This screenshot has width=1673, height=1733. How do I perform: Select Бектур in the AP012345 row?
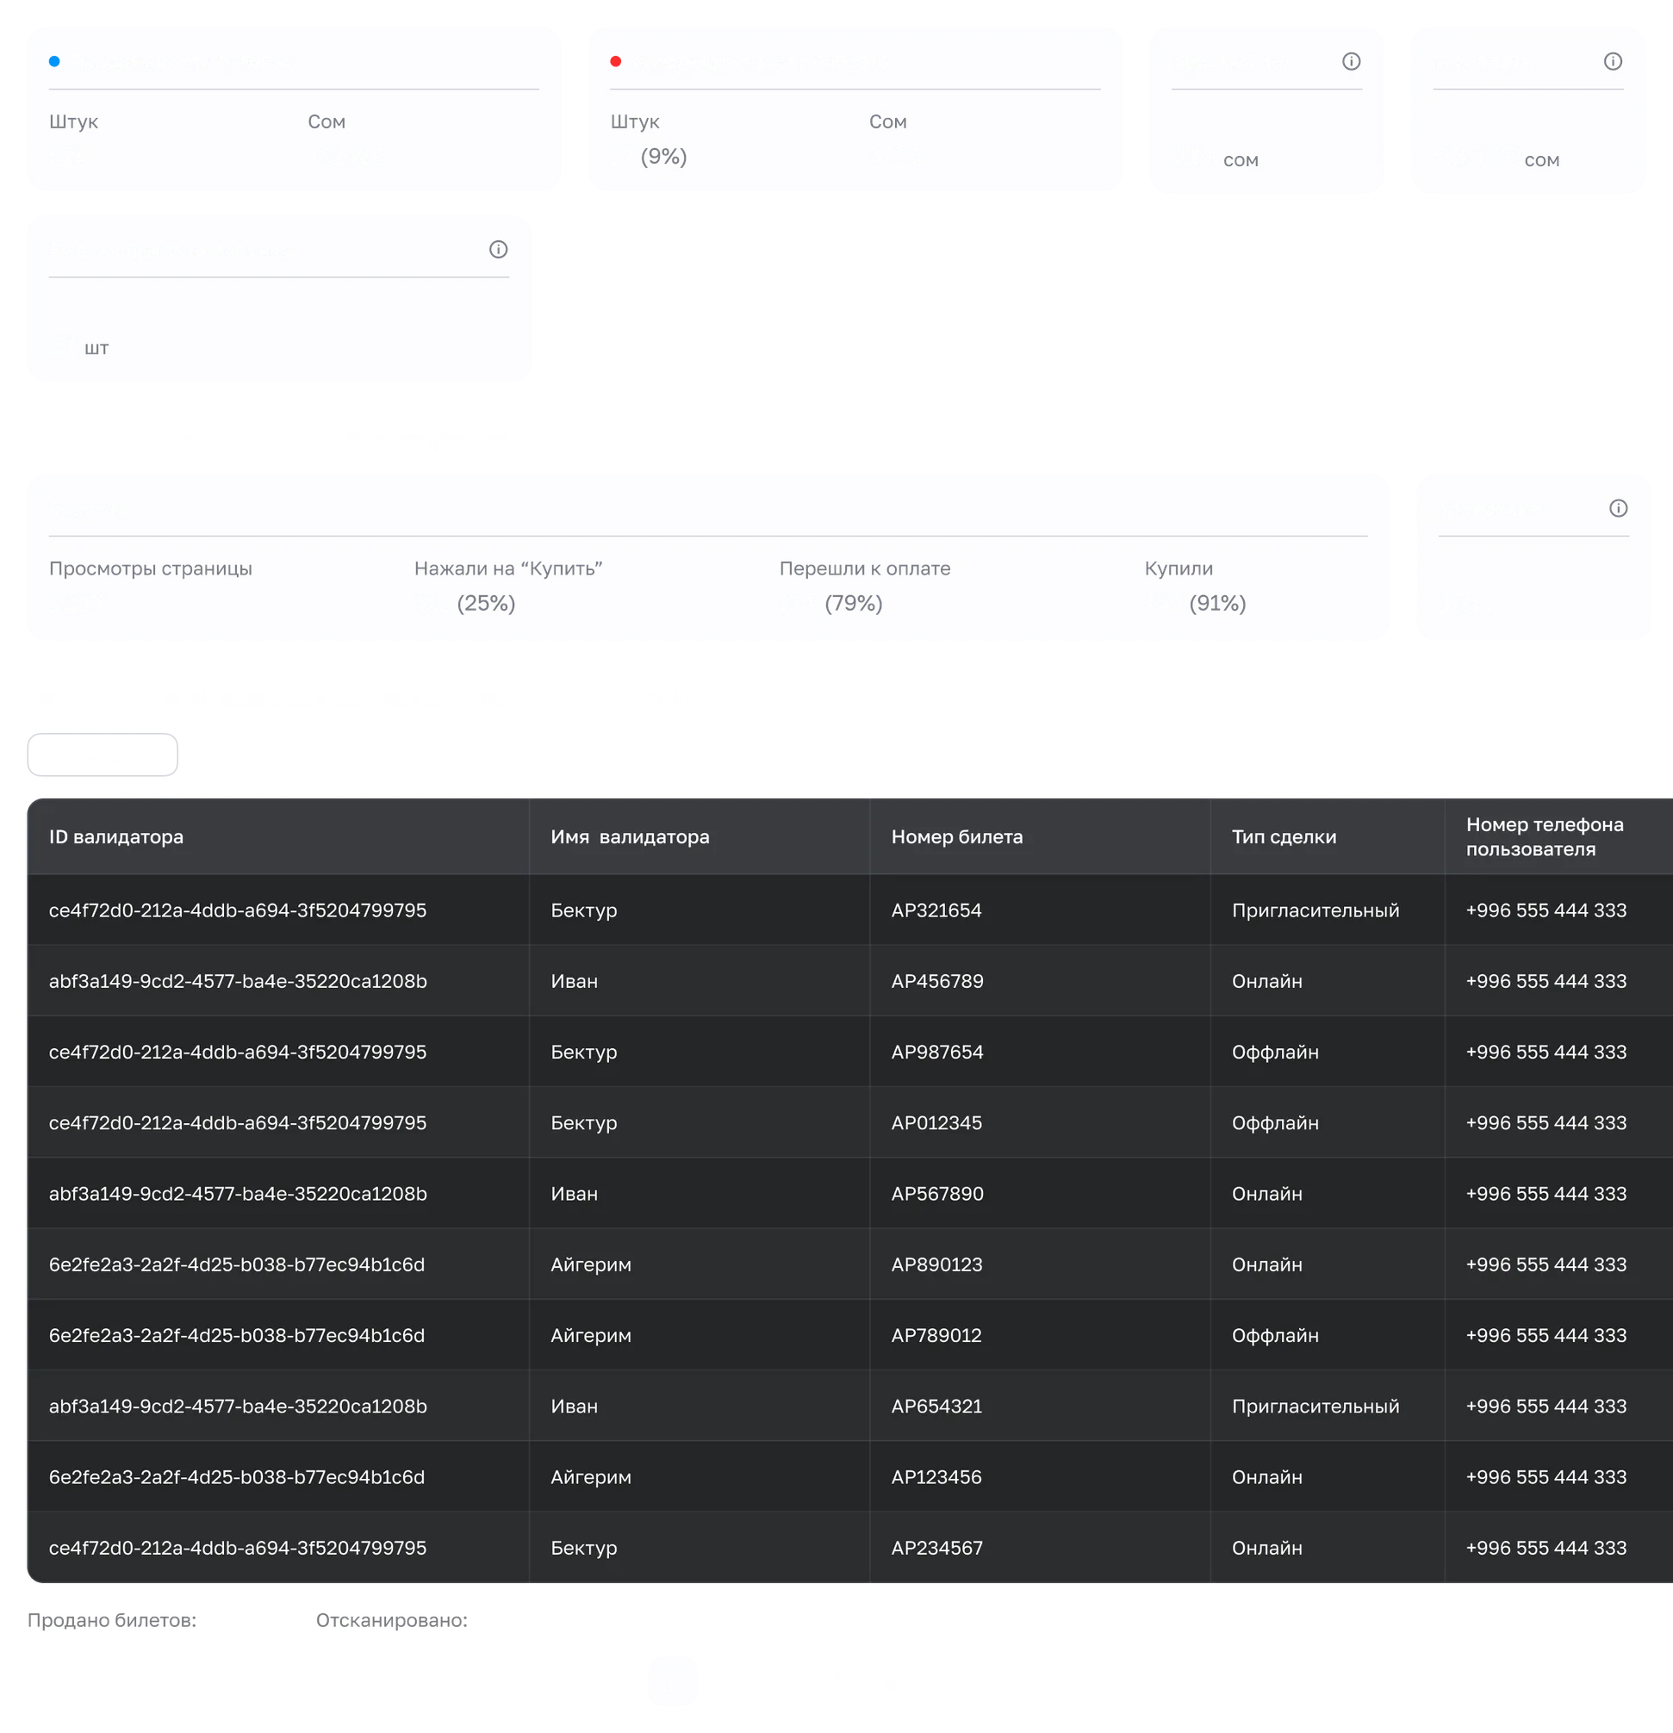583,1122
